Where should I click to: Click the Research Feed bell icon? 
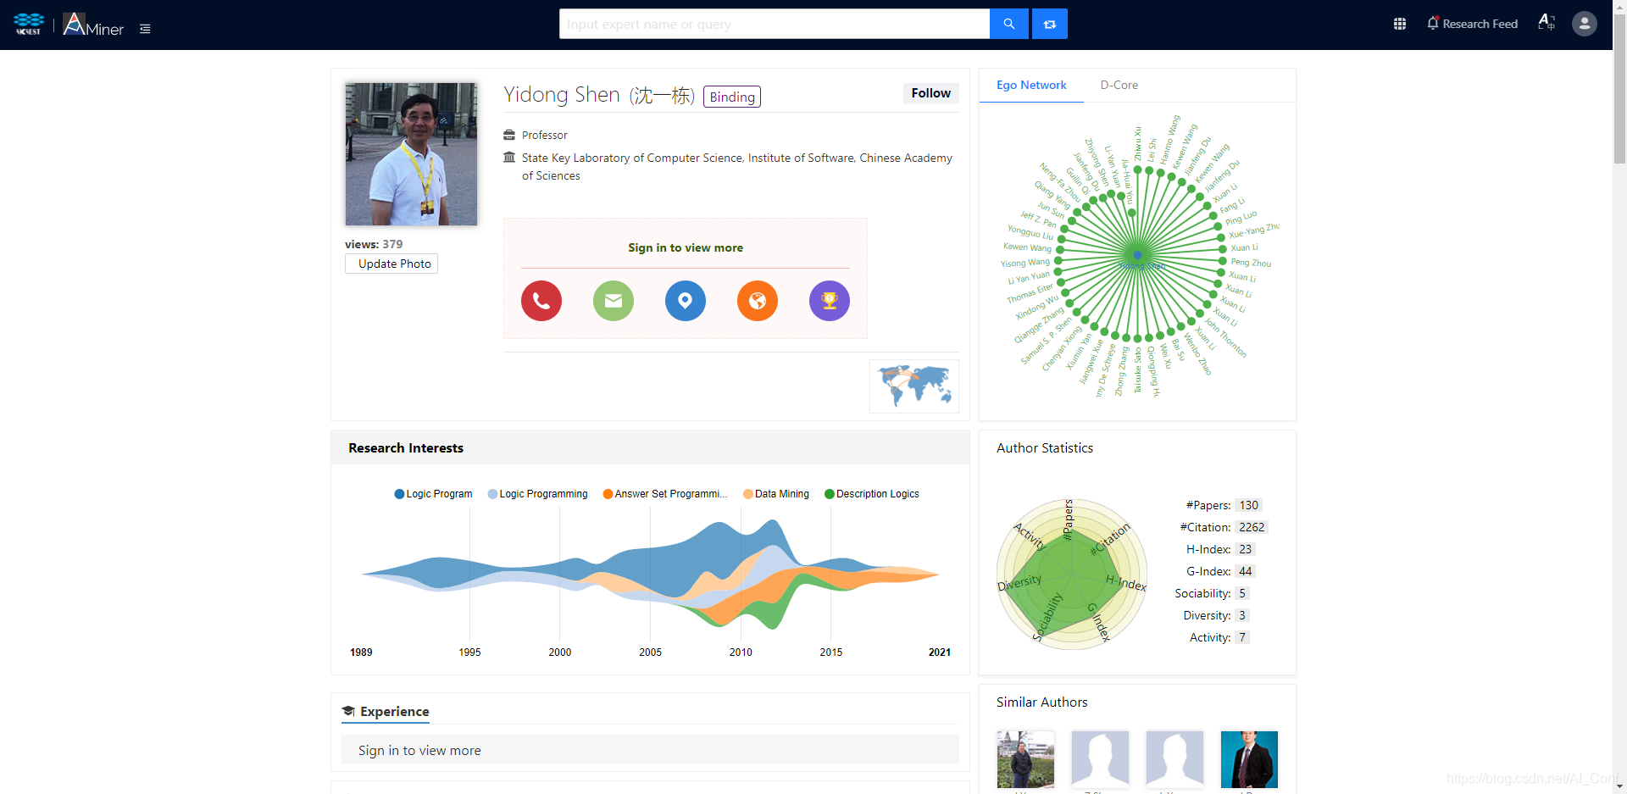tap(1433, 23)
